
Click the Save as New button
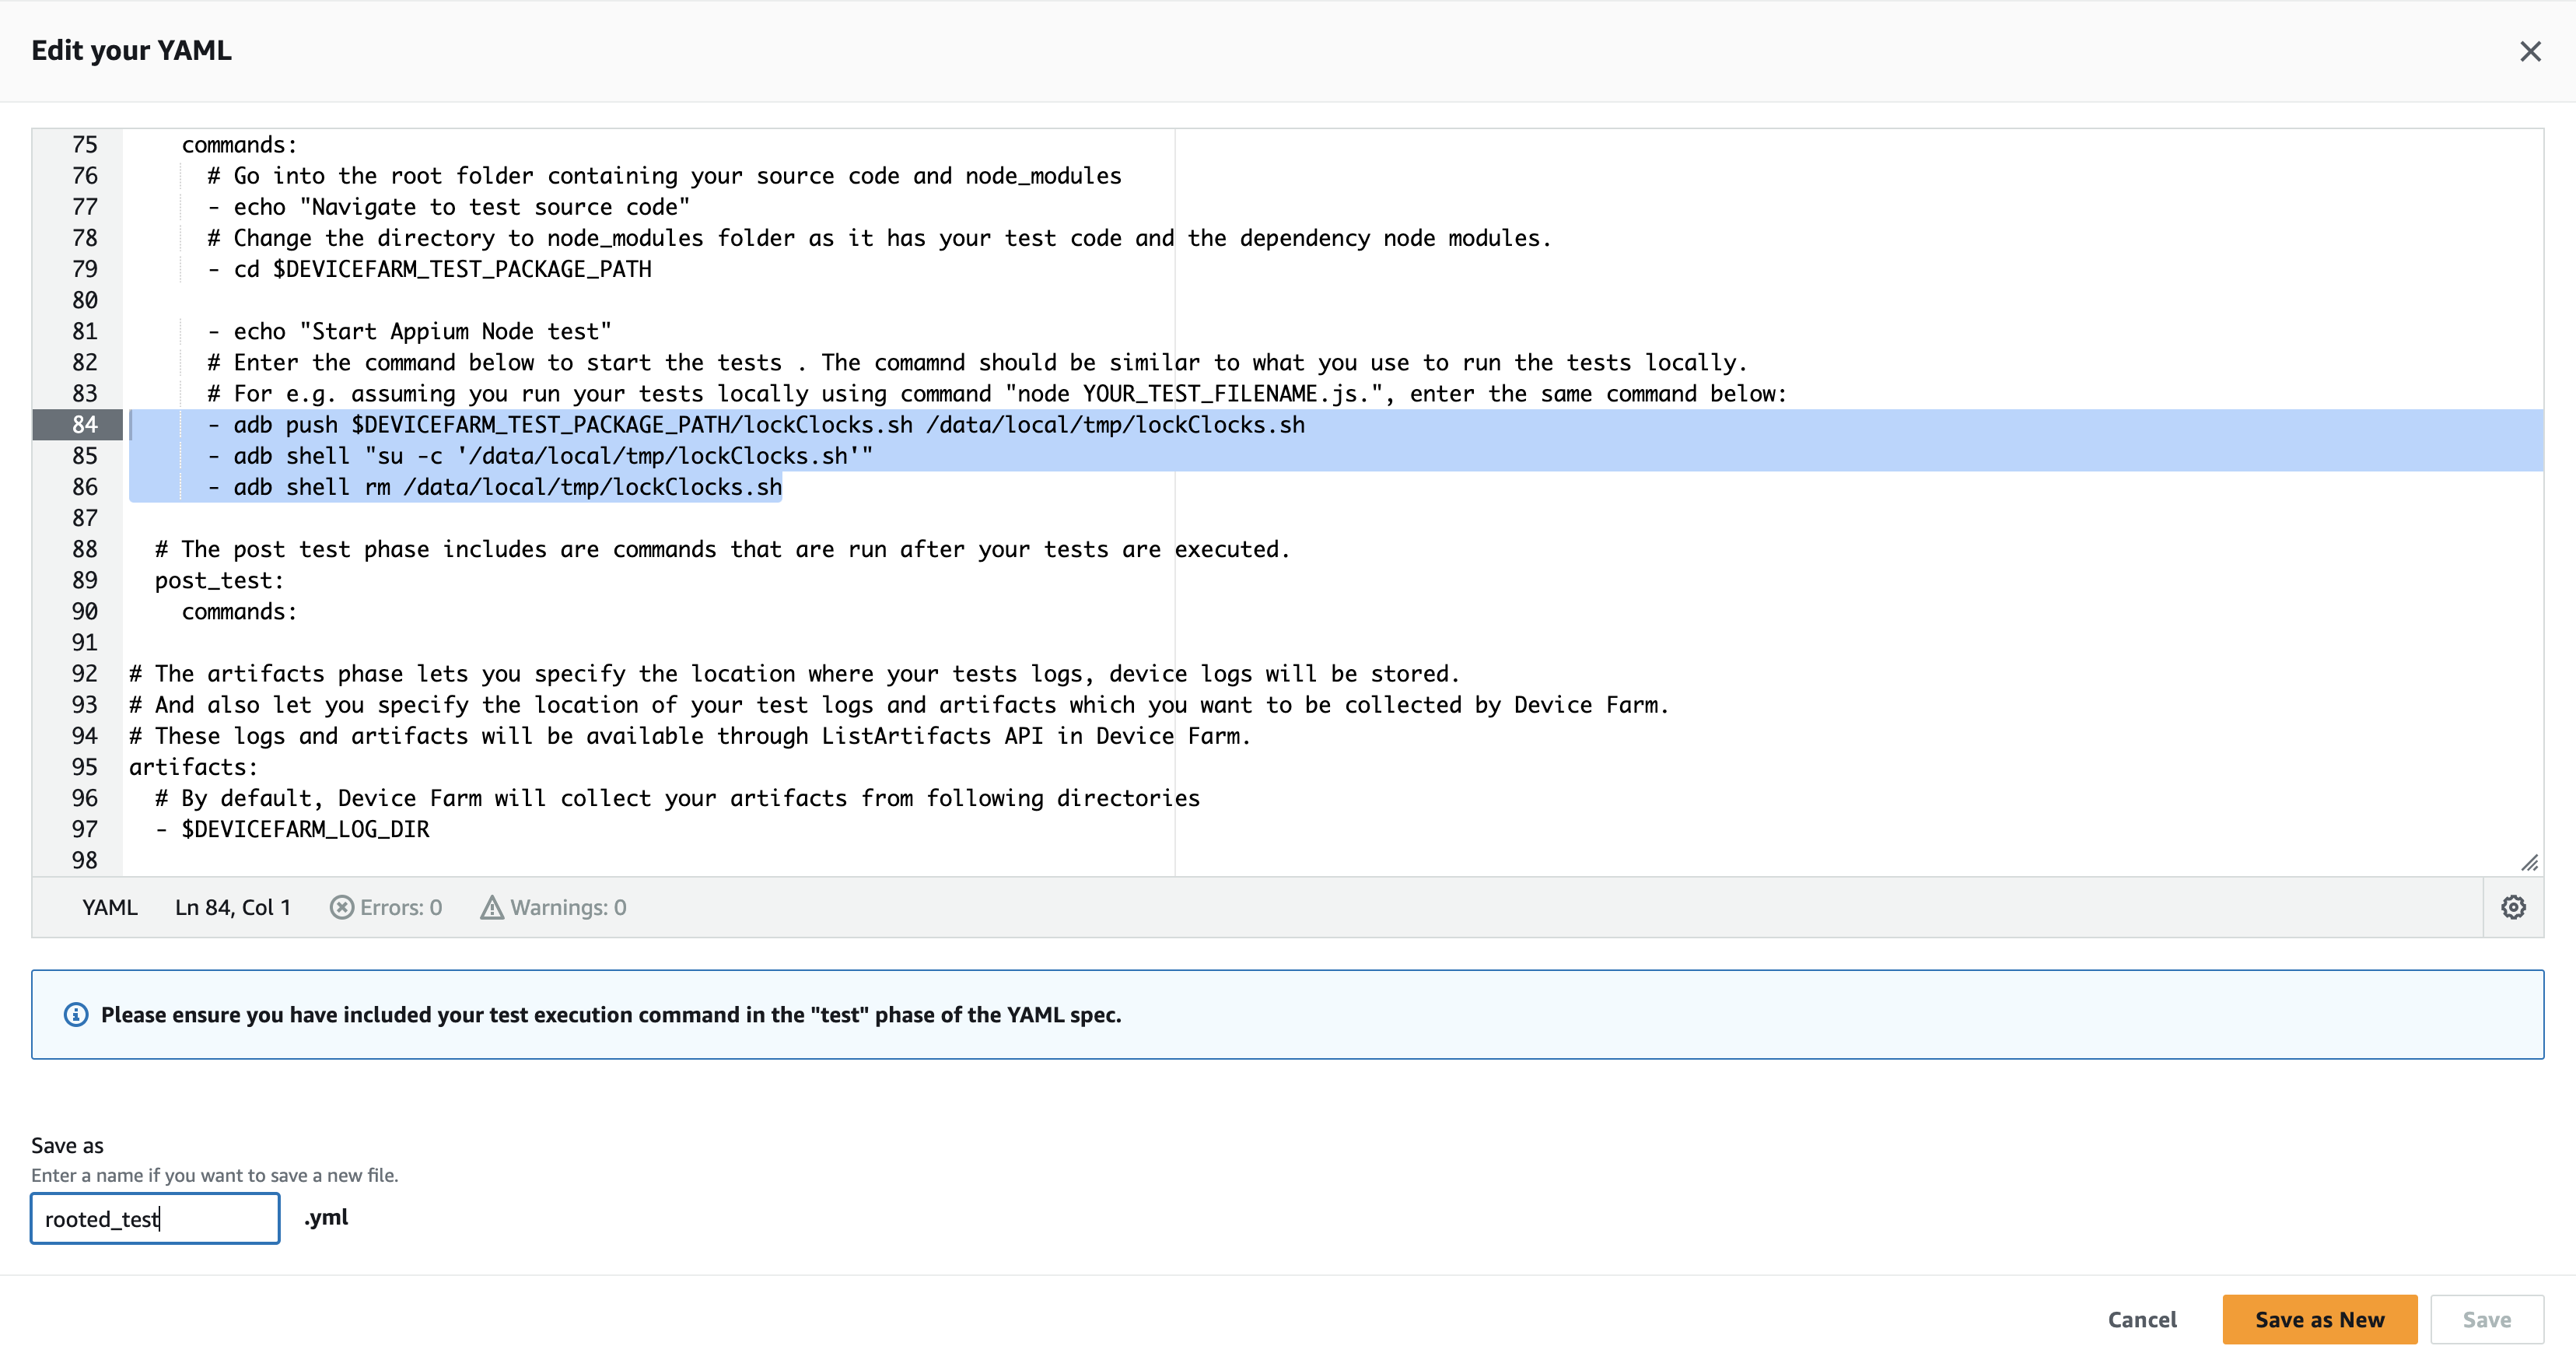(x=2319, y=1319)
